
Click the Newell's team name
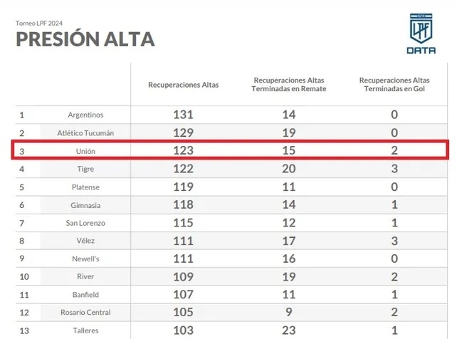click(85, 259)
